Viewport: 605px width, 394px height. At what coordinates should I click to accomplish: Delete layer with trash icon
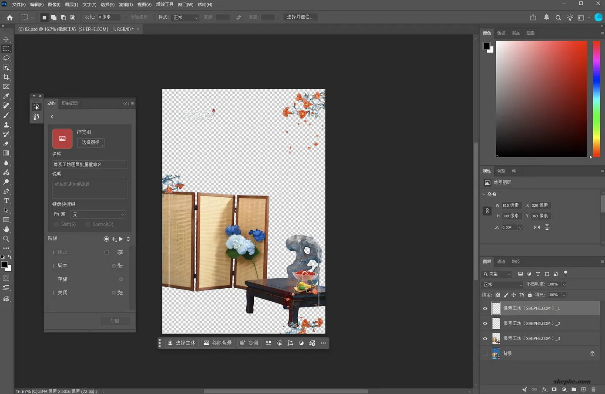[593, 389]
